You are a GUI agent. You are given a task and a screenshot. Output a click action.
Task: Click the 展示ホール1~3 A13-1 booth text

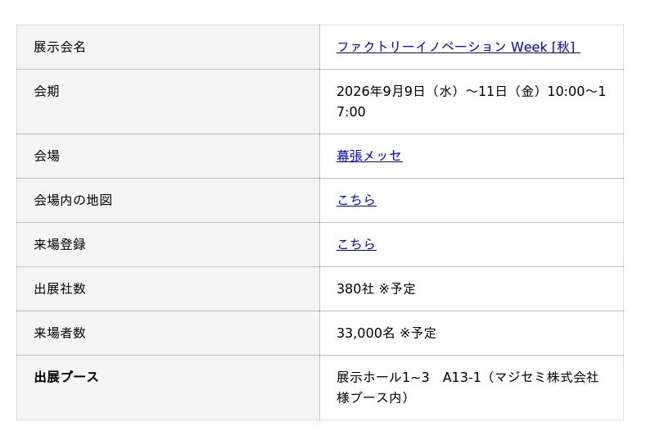409,377
